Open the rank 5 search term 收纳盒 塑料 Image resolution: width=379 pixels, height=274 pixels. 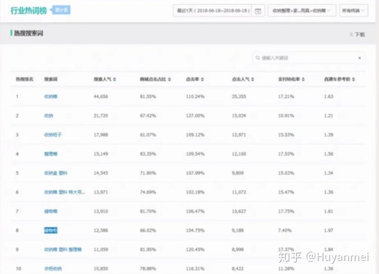click(56, 173)
